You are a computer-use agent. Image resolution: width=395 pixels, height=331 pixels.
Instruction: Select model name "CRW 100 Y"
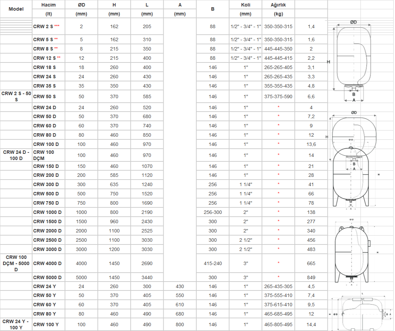coord(46,325)
